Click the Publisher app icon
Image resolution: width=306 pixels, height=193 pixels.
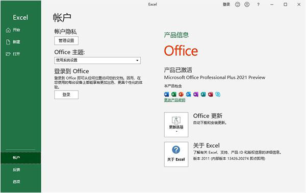tap(203, 94)
